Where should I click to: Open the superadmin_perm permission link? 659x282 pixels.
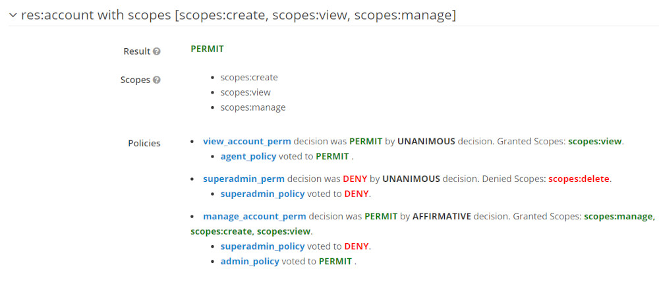244,179
